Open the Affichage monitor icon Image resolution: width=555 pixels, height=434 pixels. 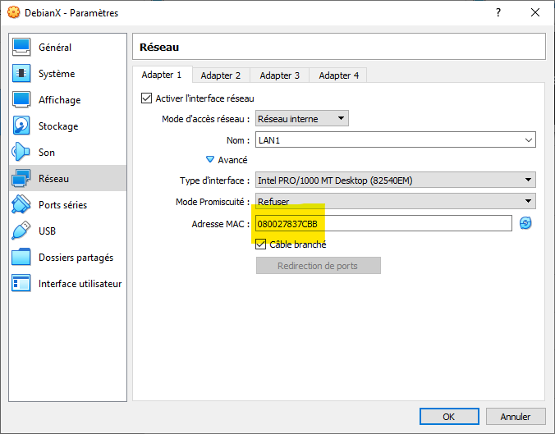(21, 99)
